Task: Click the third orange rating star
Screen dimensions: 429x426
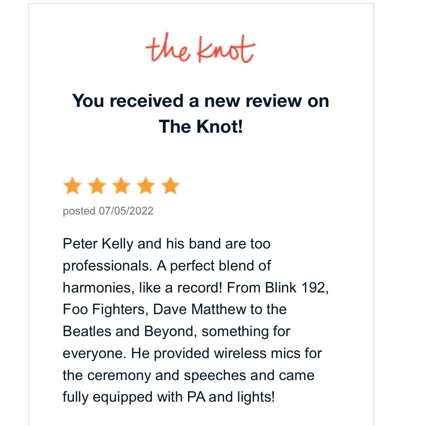Action: pyautogui.click(x=121, y=186)
